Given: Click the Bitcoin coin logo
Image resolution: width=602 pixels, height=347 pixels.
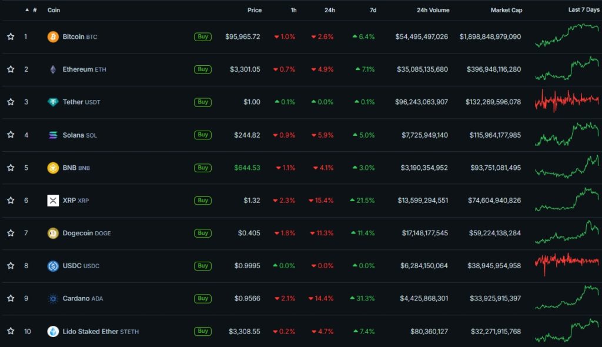Looking at the screenshot, I should click(x=53, y=37).
